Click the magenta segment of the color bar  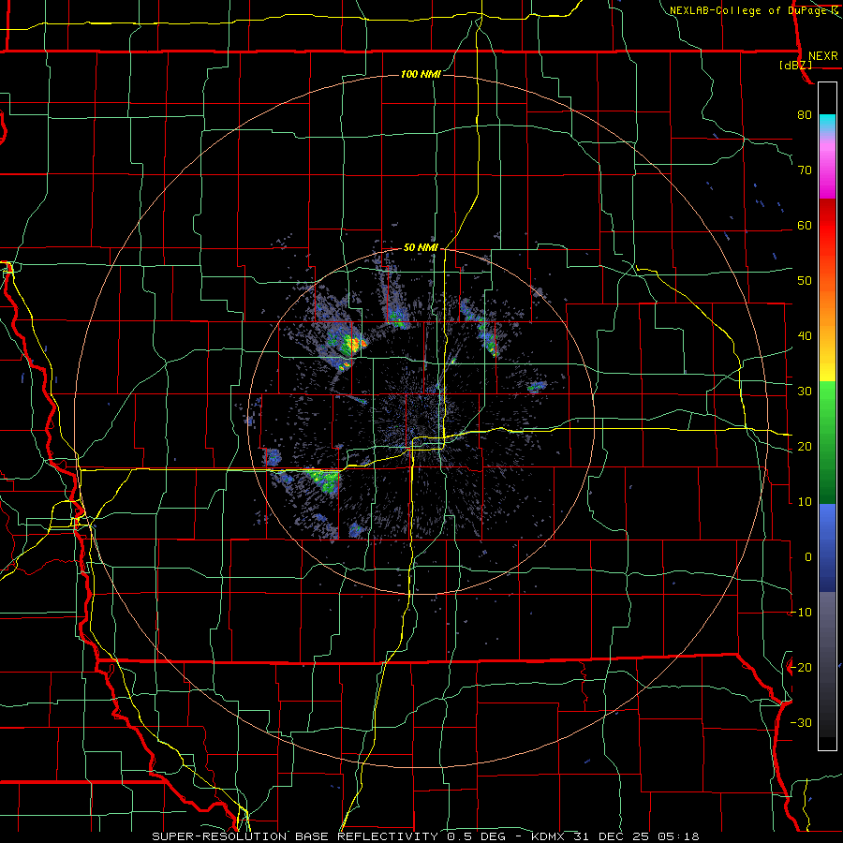point(827,170)
